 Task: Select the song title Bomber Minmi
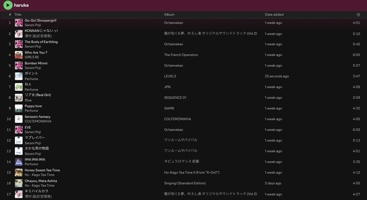pos(36,63)
